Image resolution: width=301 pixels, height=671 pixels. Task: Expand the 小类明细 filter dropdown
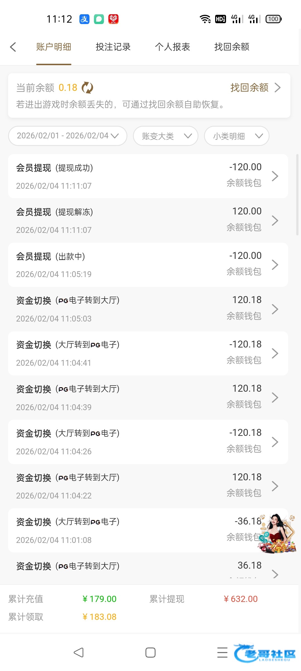pyautogui.click(x=237, y=136)
